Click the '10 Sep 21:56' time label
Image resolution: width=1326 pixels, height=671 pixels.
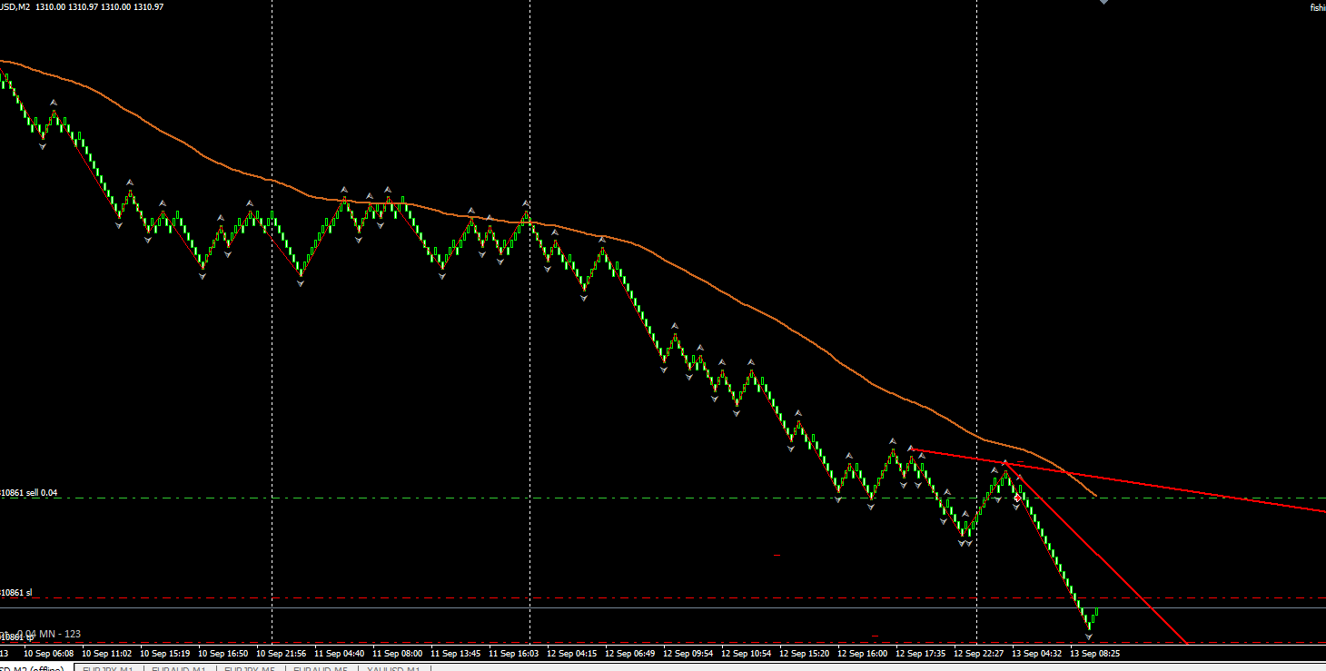282,653
